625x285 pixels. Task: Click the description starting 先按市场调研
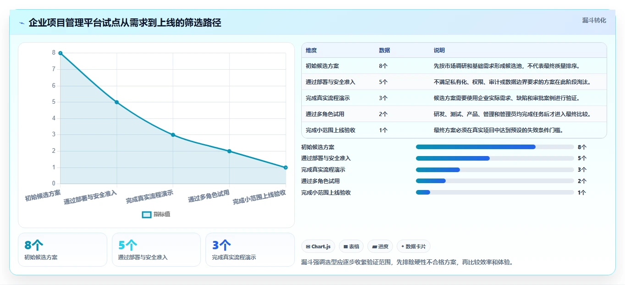509,66
